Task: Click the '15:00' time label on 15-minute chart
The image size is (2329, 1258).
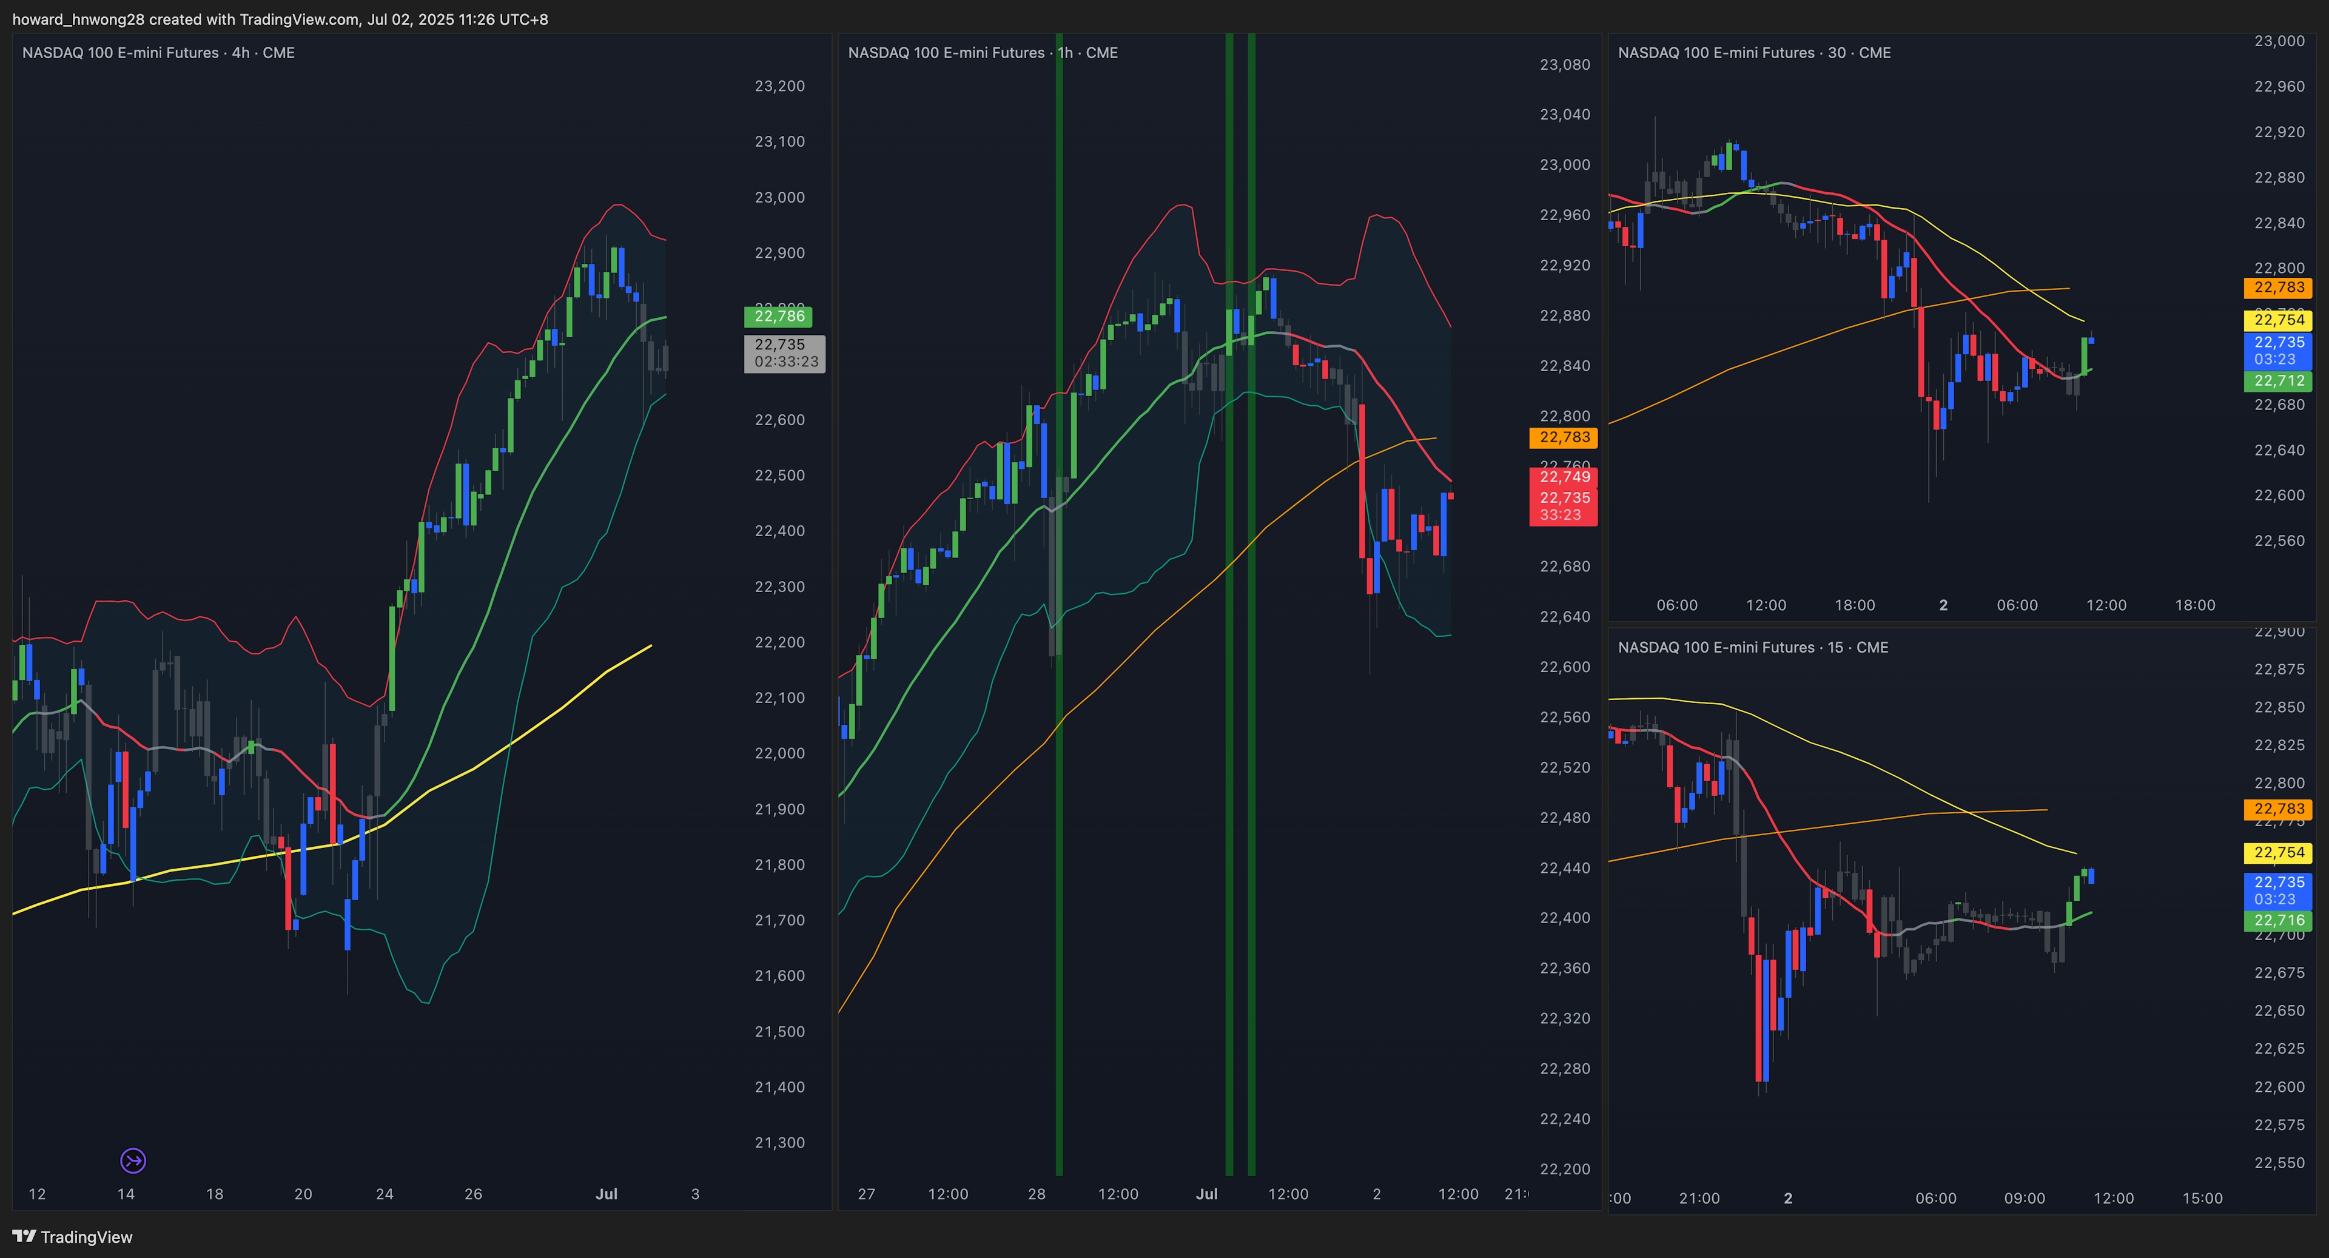Action: pos(2202,1199)
